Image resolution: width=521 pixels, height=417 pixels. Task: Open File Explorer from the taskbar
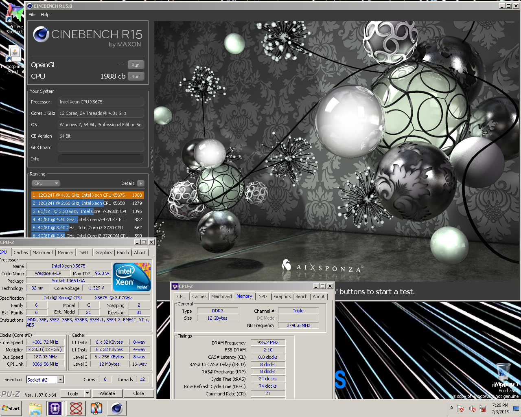click(x=35, y=408)
